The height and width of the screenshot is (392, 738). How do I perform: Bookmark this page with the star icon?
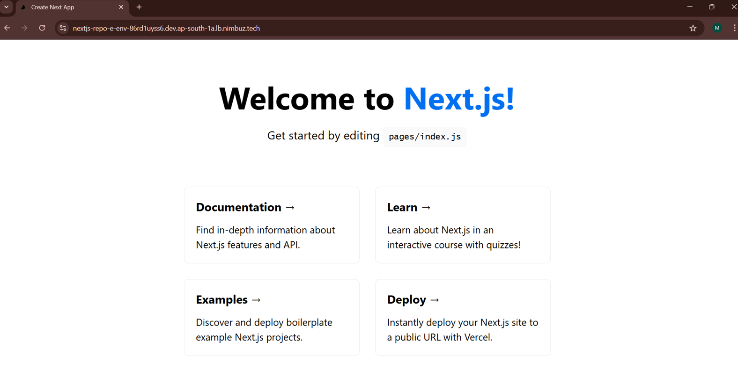(x=693, y=28)
